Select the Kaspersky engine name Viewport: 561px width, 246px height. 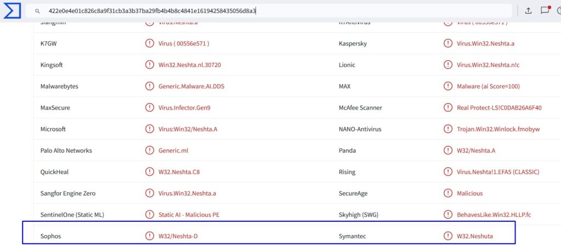pyautogui.click(x=352, y=44)
